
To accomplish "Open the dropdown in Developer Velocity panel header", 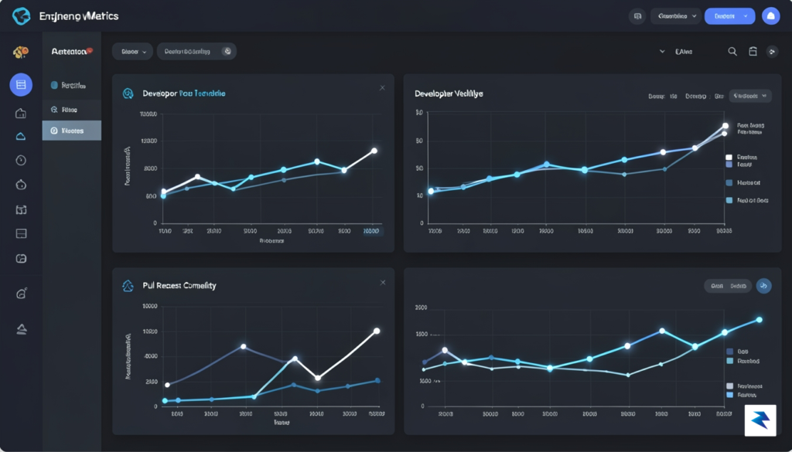I will (x=750, y=95).
